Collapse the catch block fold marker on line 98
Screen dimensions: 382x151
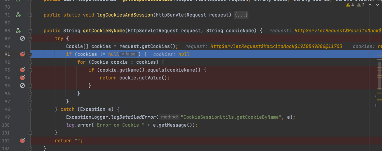point(30,109)
